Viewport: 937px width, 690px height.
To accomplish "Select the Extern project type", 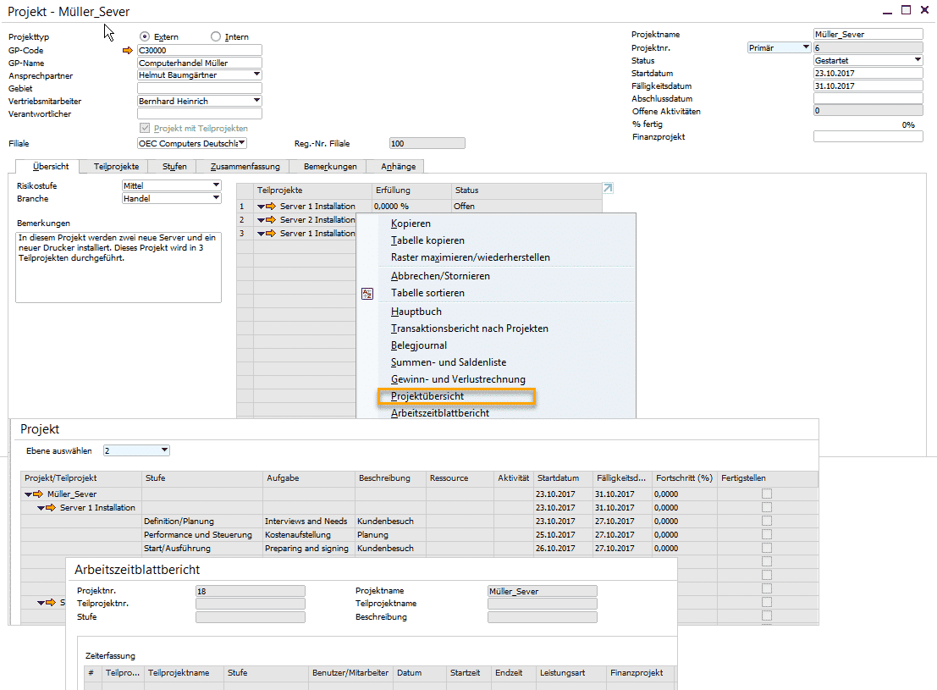I will point(145,36).
